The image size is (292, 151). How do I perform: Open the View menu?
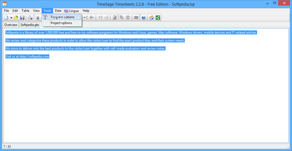pos(36,11)
